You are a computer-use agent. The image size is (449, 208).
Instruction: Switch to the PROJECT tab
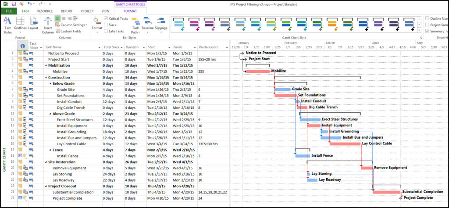87,11
